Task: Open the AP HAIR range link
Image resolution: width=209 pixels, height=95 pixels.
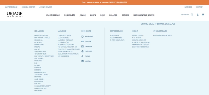Action: 37,65
